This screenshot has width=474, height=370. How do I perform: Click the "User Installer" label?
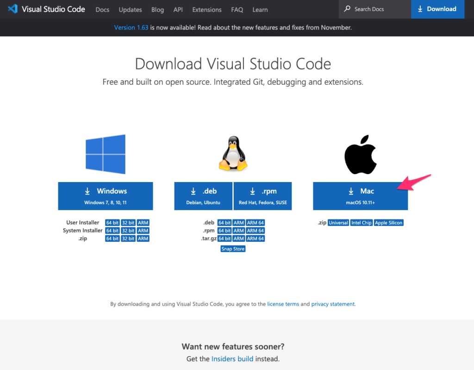coord(82,223)
